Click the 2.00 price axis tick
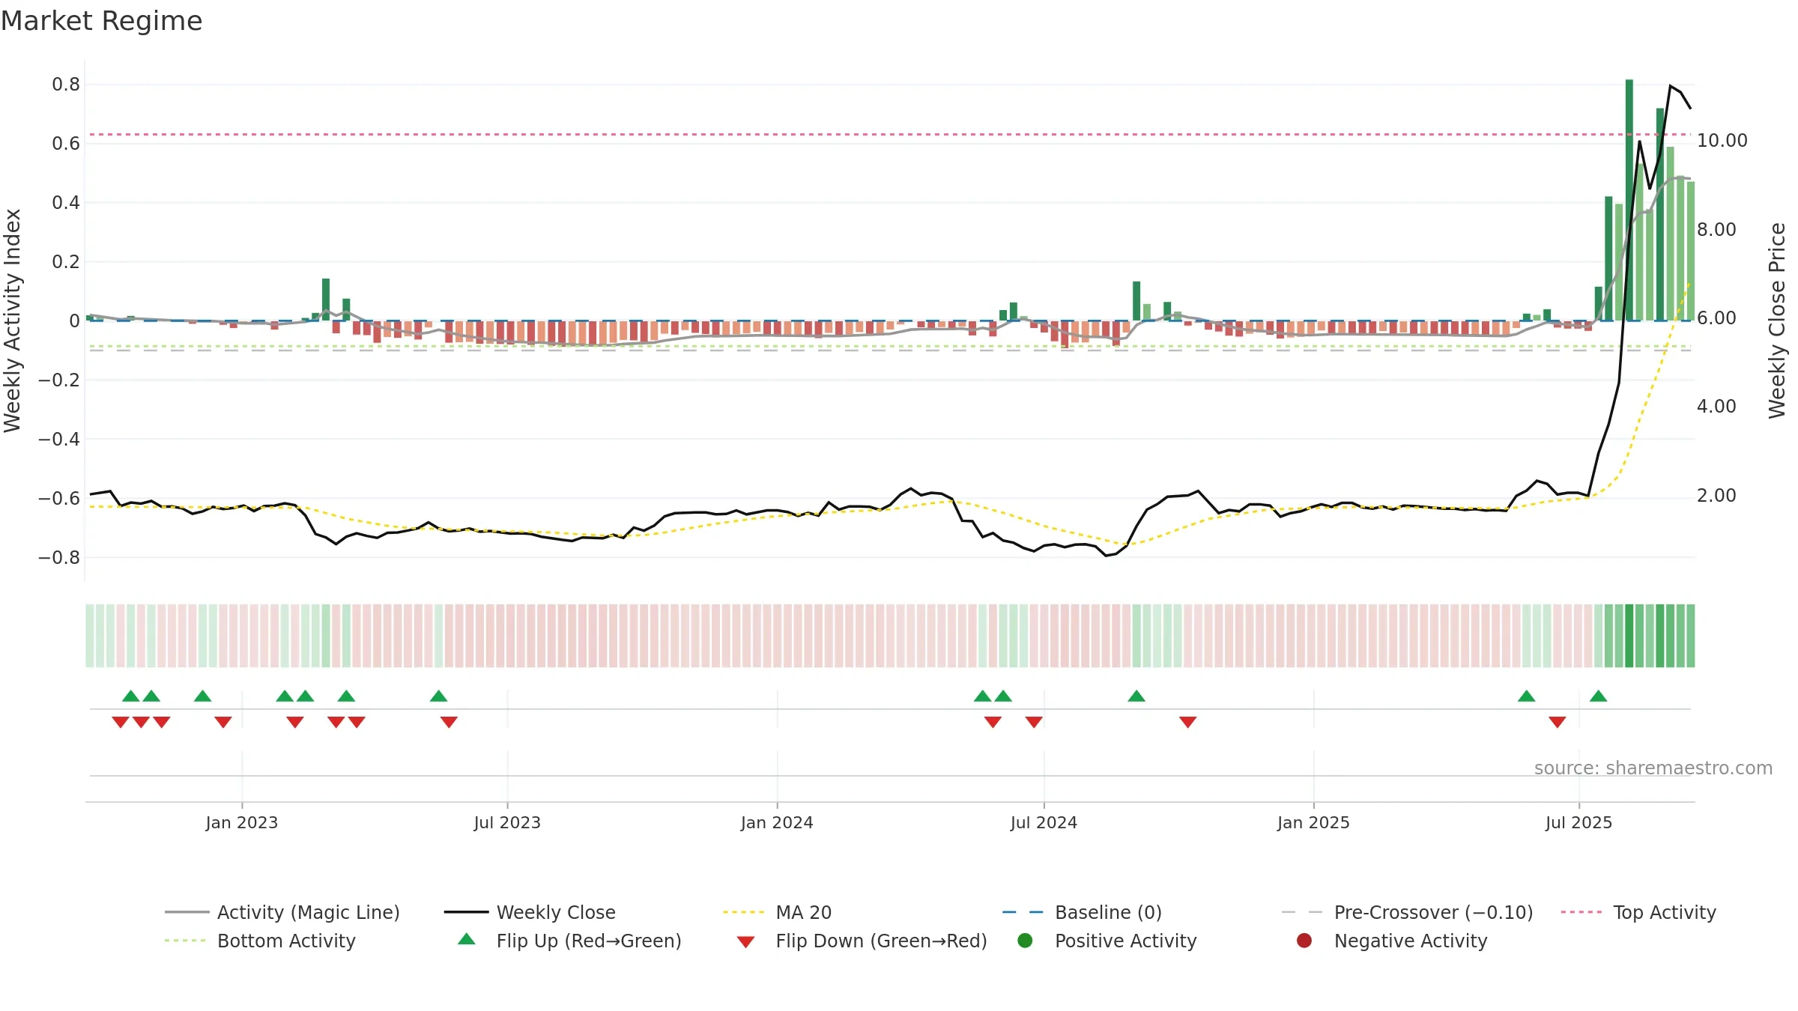Image resolution: width=1798 pixels, height=1011 pixels. 1716,495
